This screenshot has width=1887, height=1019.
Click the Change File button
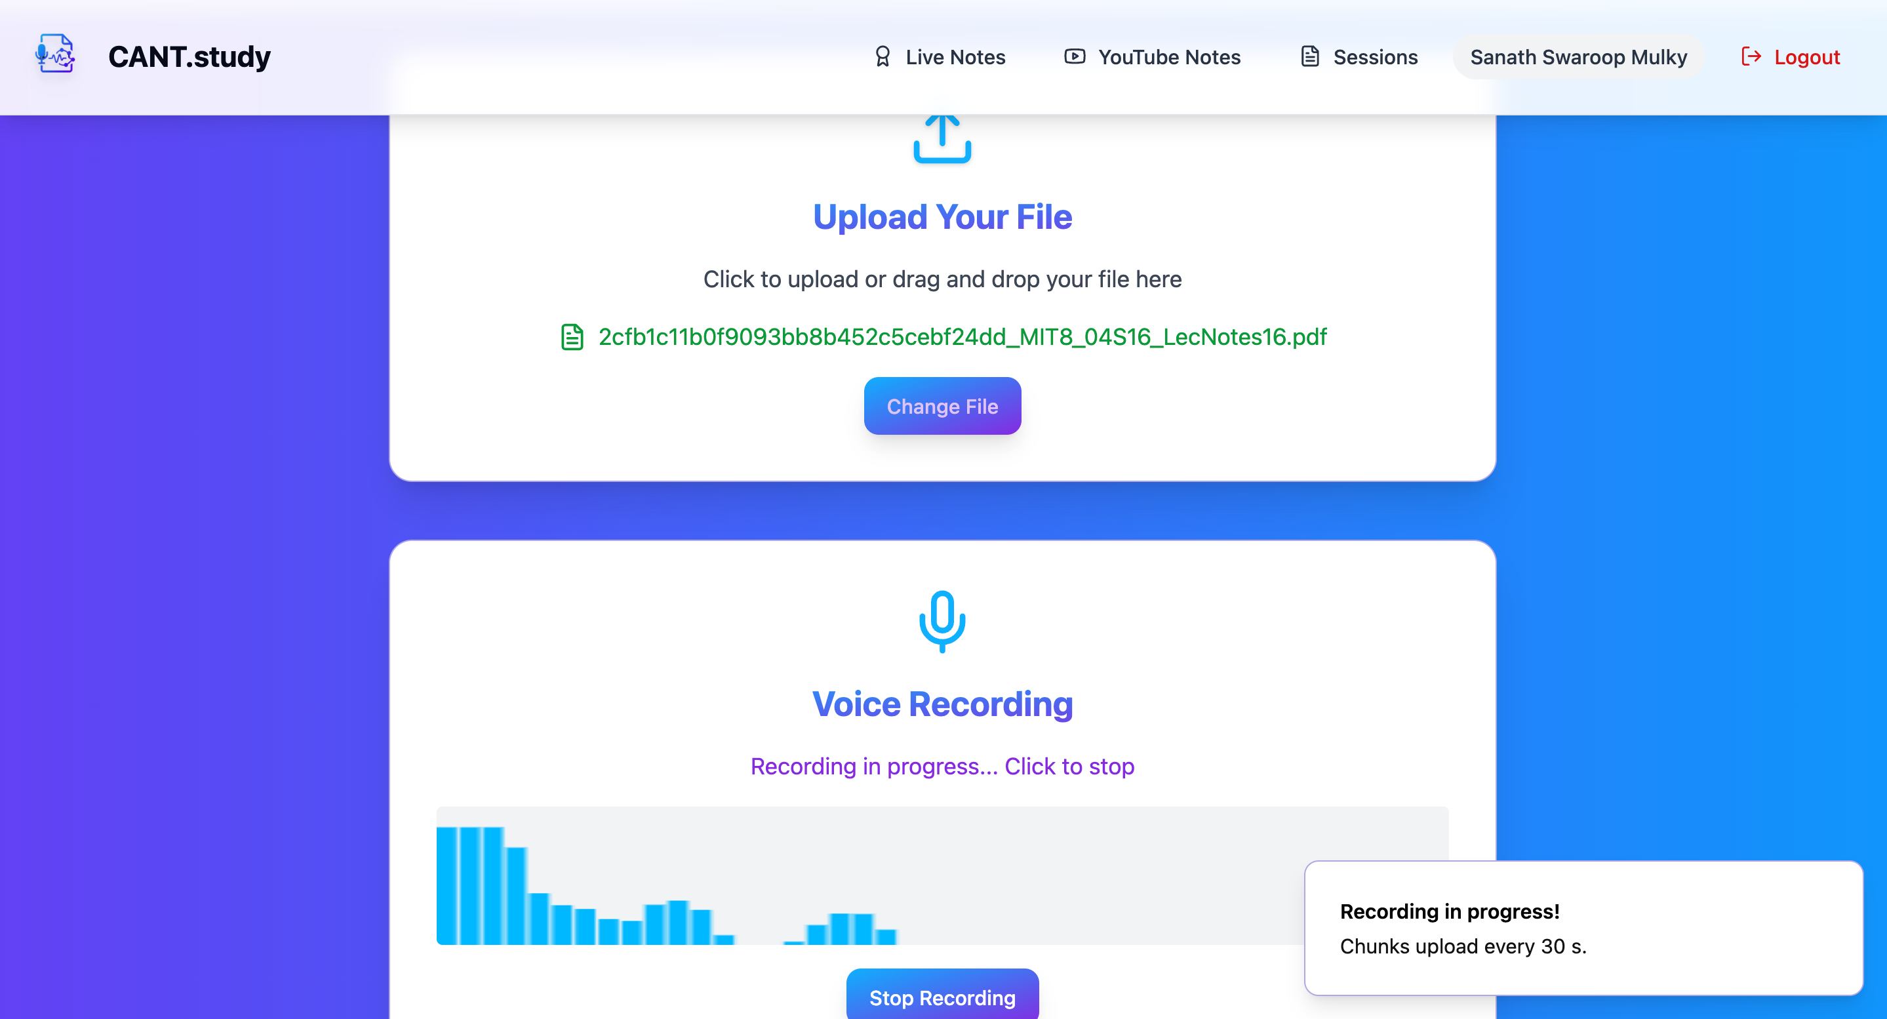942,406
